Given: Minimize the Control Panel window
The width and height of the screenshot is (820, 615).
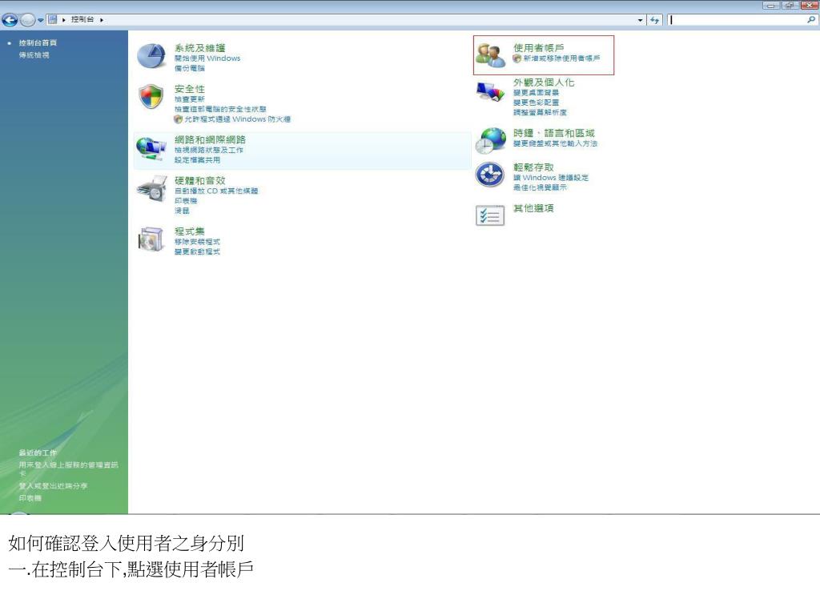Looking at the screenshot, I should (x=771, y=6).
